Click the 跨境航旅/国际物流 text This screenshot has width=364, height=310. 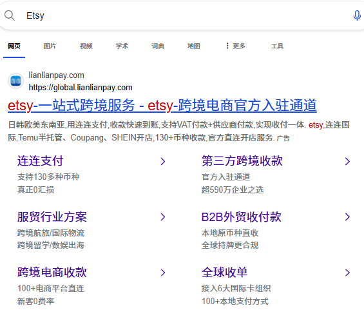click(51, 233)
